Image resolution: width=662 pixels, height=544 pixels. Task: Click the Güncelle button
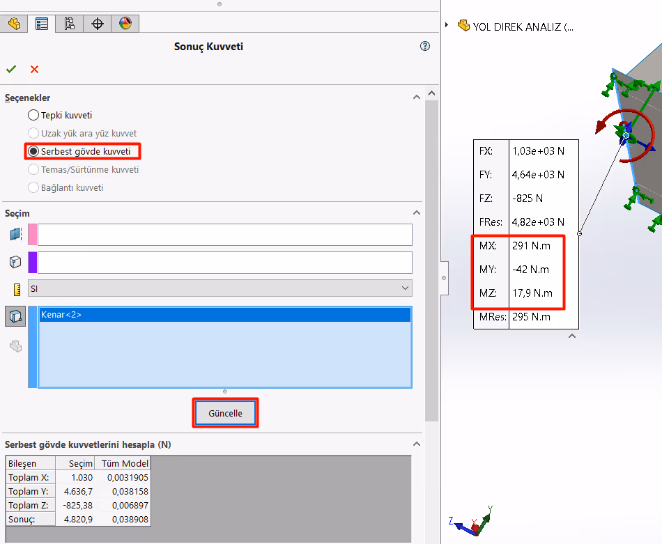[x=226, y=413]
